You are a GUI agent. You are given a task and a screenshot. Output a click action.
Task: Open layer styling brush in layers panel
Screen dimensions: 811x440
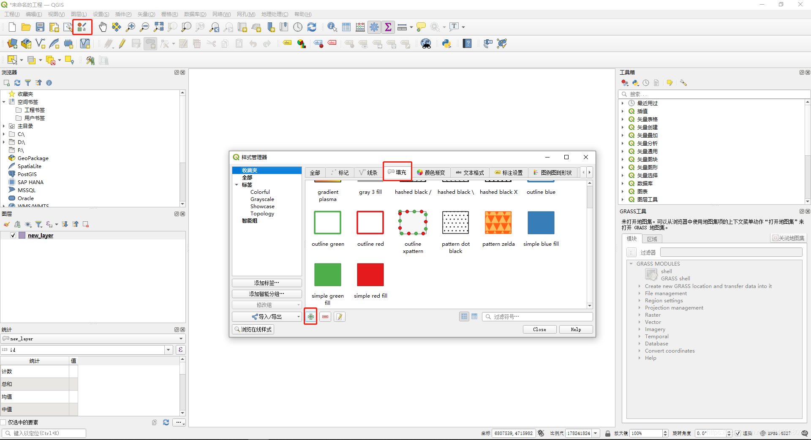7,224
